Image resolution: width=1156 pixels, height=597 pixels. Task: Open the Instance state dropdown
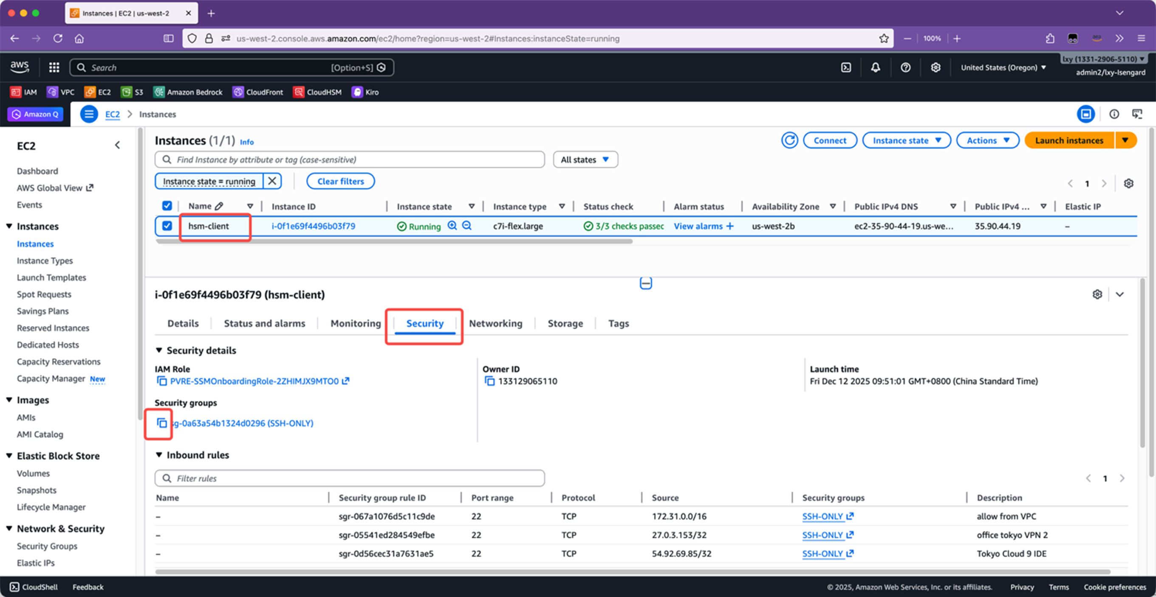[907, 140]
